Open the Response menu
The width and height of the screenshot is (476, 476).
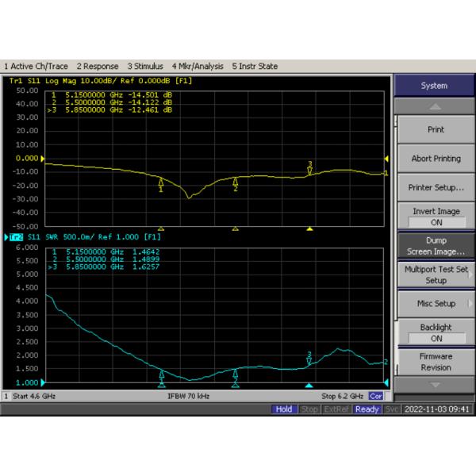98,66
